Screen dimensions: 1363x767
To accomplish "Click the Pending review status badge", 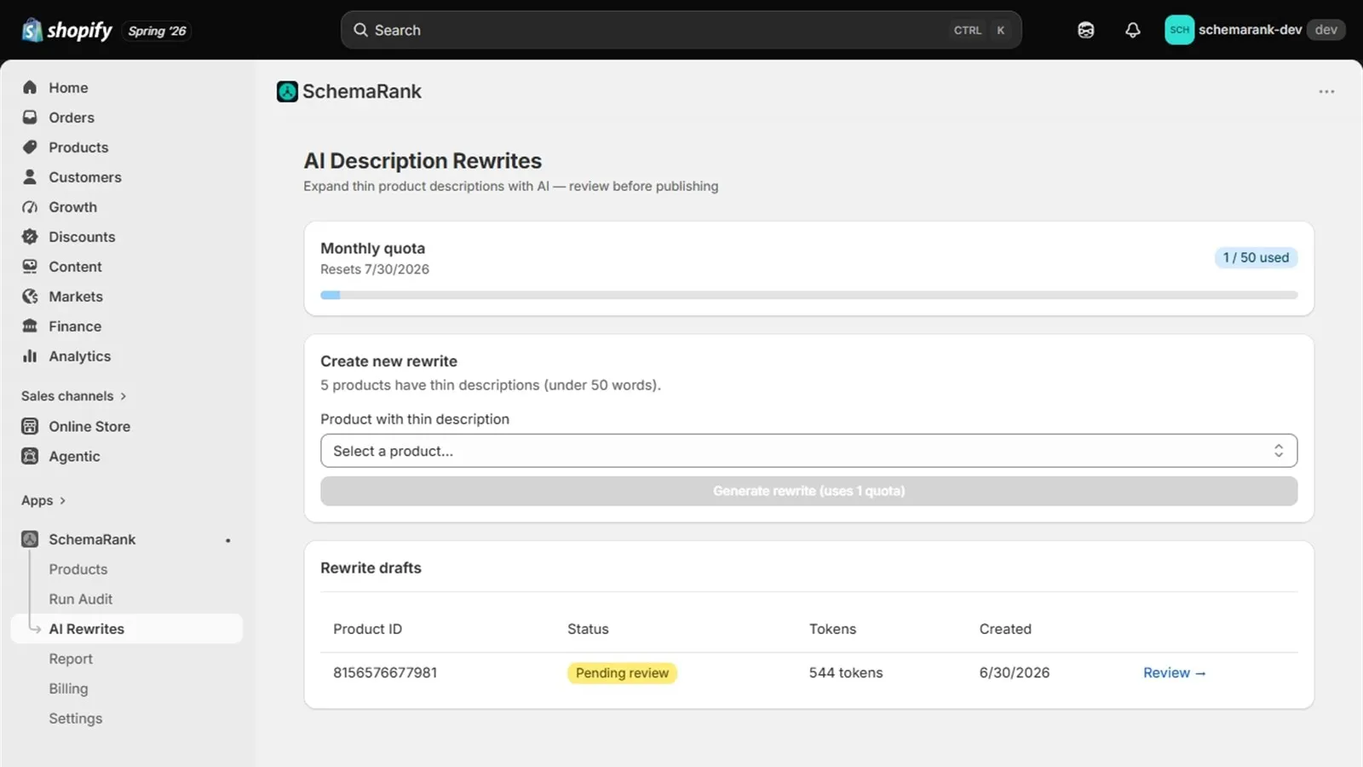I will click(x=622, y=672).
